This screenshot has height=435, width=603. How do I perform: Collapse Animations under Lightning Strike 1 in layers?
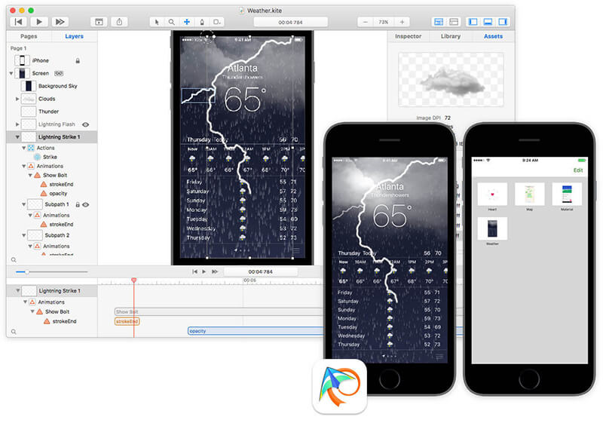click(24, 166)
